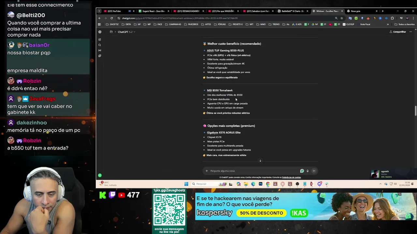
Task: Switch to '(221) Por que NINGUÉM' tab
Action: pyautogui.click(x=223, y=11)
